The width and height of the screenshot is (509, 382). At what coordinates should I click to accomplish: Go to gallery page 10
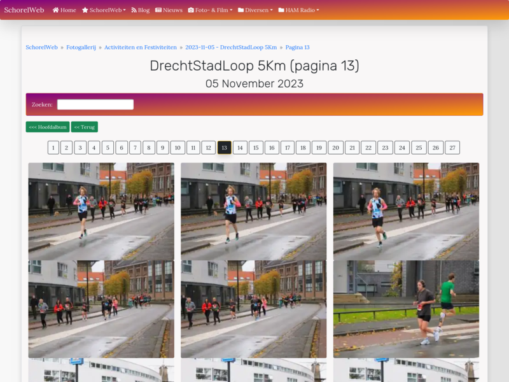(x=178, y=148)
